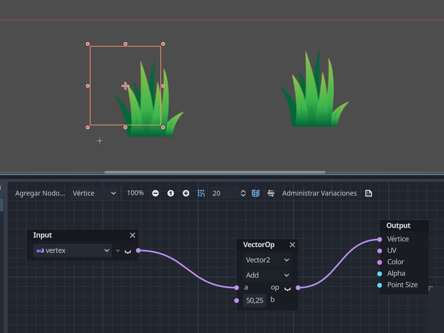Close the VectorOp node

click(292, 245)
